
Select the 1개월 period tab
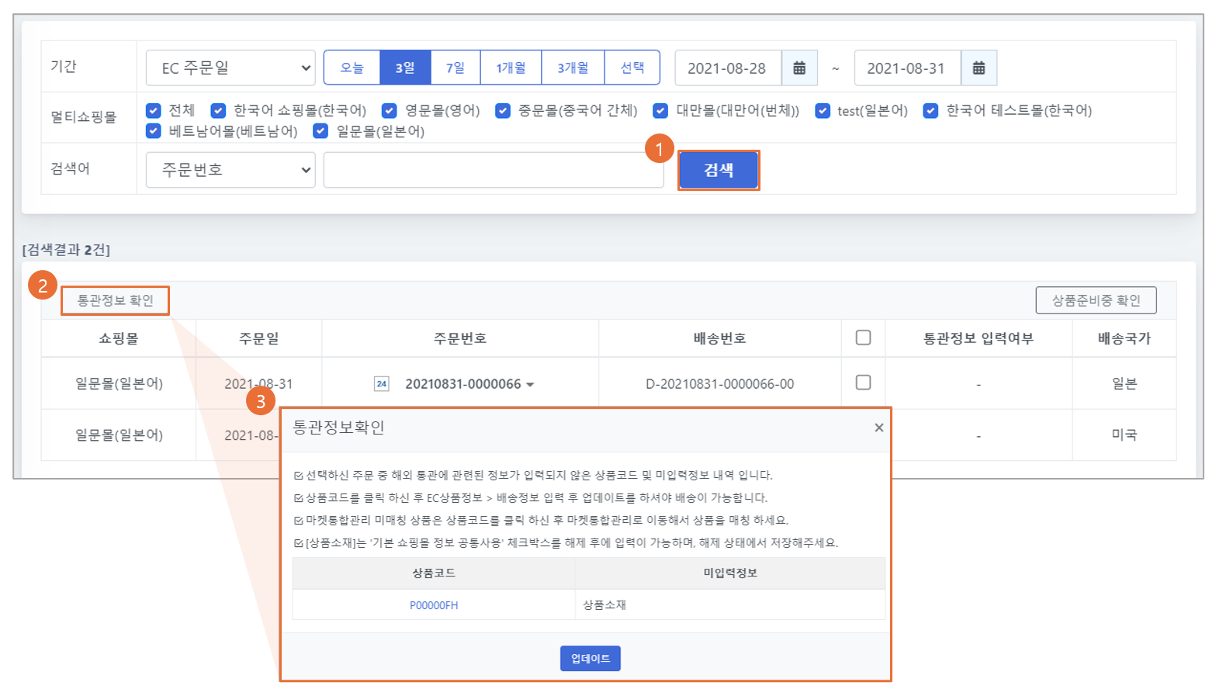[511, 68]
